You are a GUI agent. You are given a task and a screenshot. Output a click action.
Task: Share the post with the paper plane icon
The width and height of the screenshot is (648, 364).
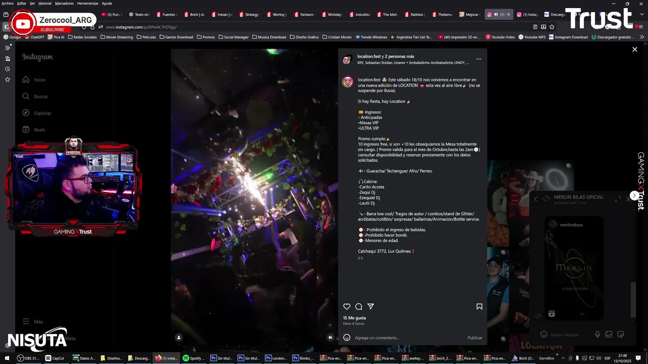pos(371,306)
